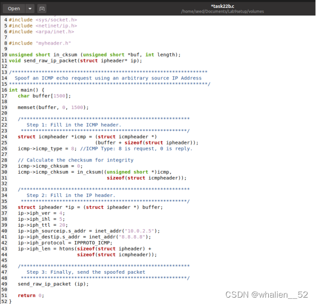Click the 'icmp->icmp_type = 8' assignment
Viewport: 316px width, 304px height.
coord(47,149)
